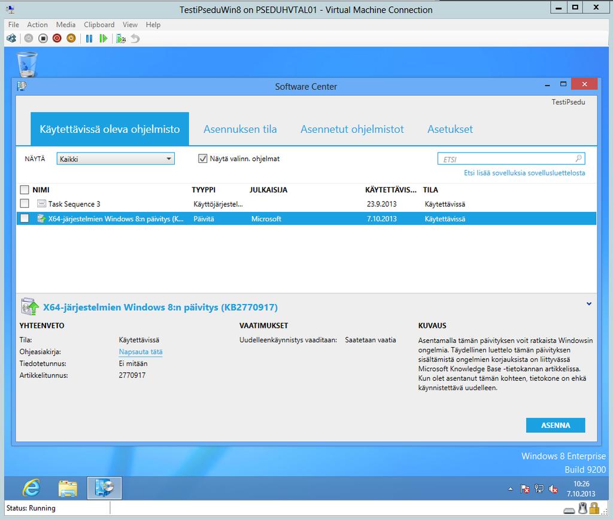Click the Saatetaan vaatia value
Image resolution: width=613 pixels, height=520 pixels.
point(370,340)
